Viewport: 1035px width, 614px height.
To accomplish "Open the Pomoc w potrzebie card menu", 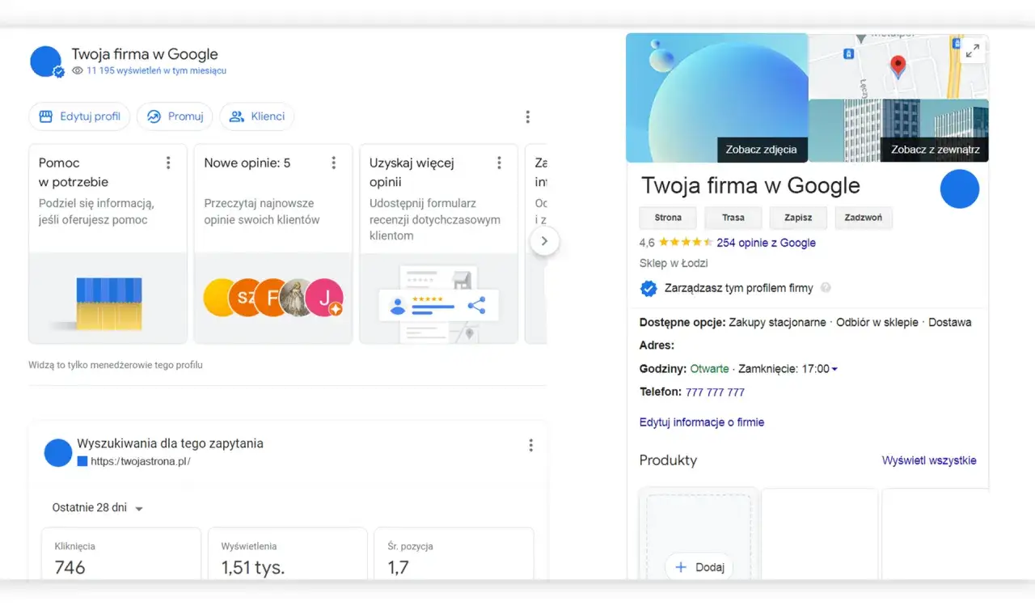I will pos(168,163).
